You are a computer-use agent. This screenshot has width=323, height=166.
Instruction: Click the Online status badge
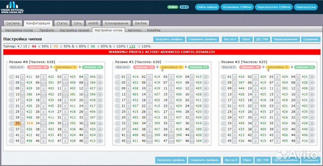pyautogui.click(x=173, y=7)
